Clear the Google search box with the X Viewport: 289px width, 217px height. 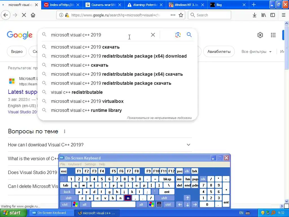point(153,35)
